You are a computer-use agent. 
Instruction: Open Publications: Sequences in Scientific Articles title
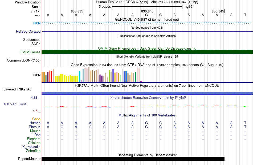tap(147, 36)
